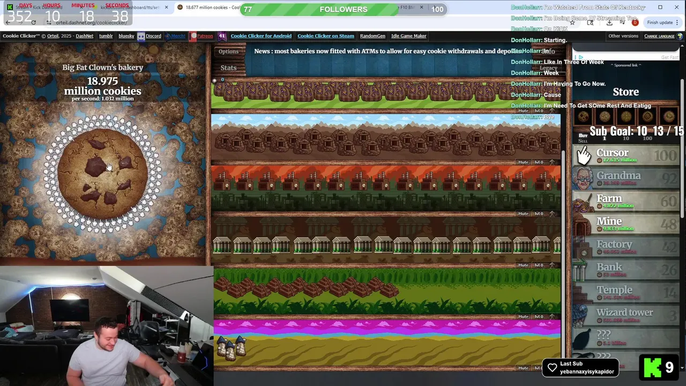Open Cookie Clicker for Android link
This screenshot has height=386, width=686.
click(x=261, y=36)
